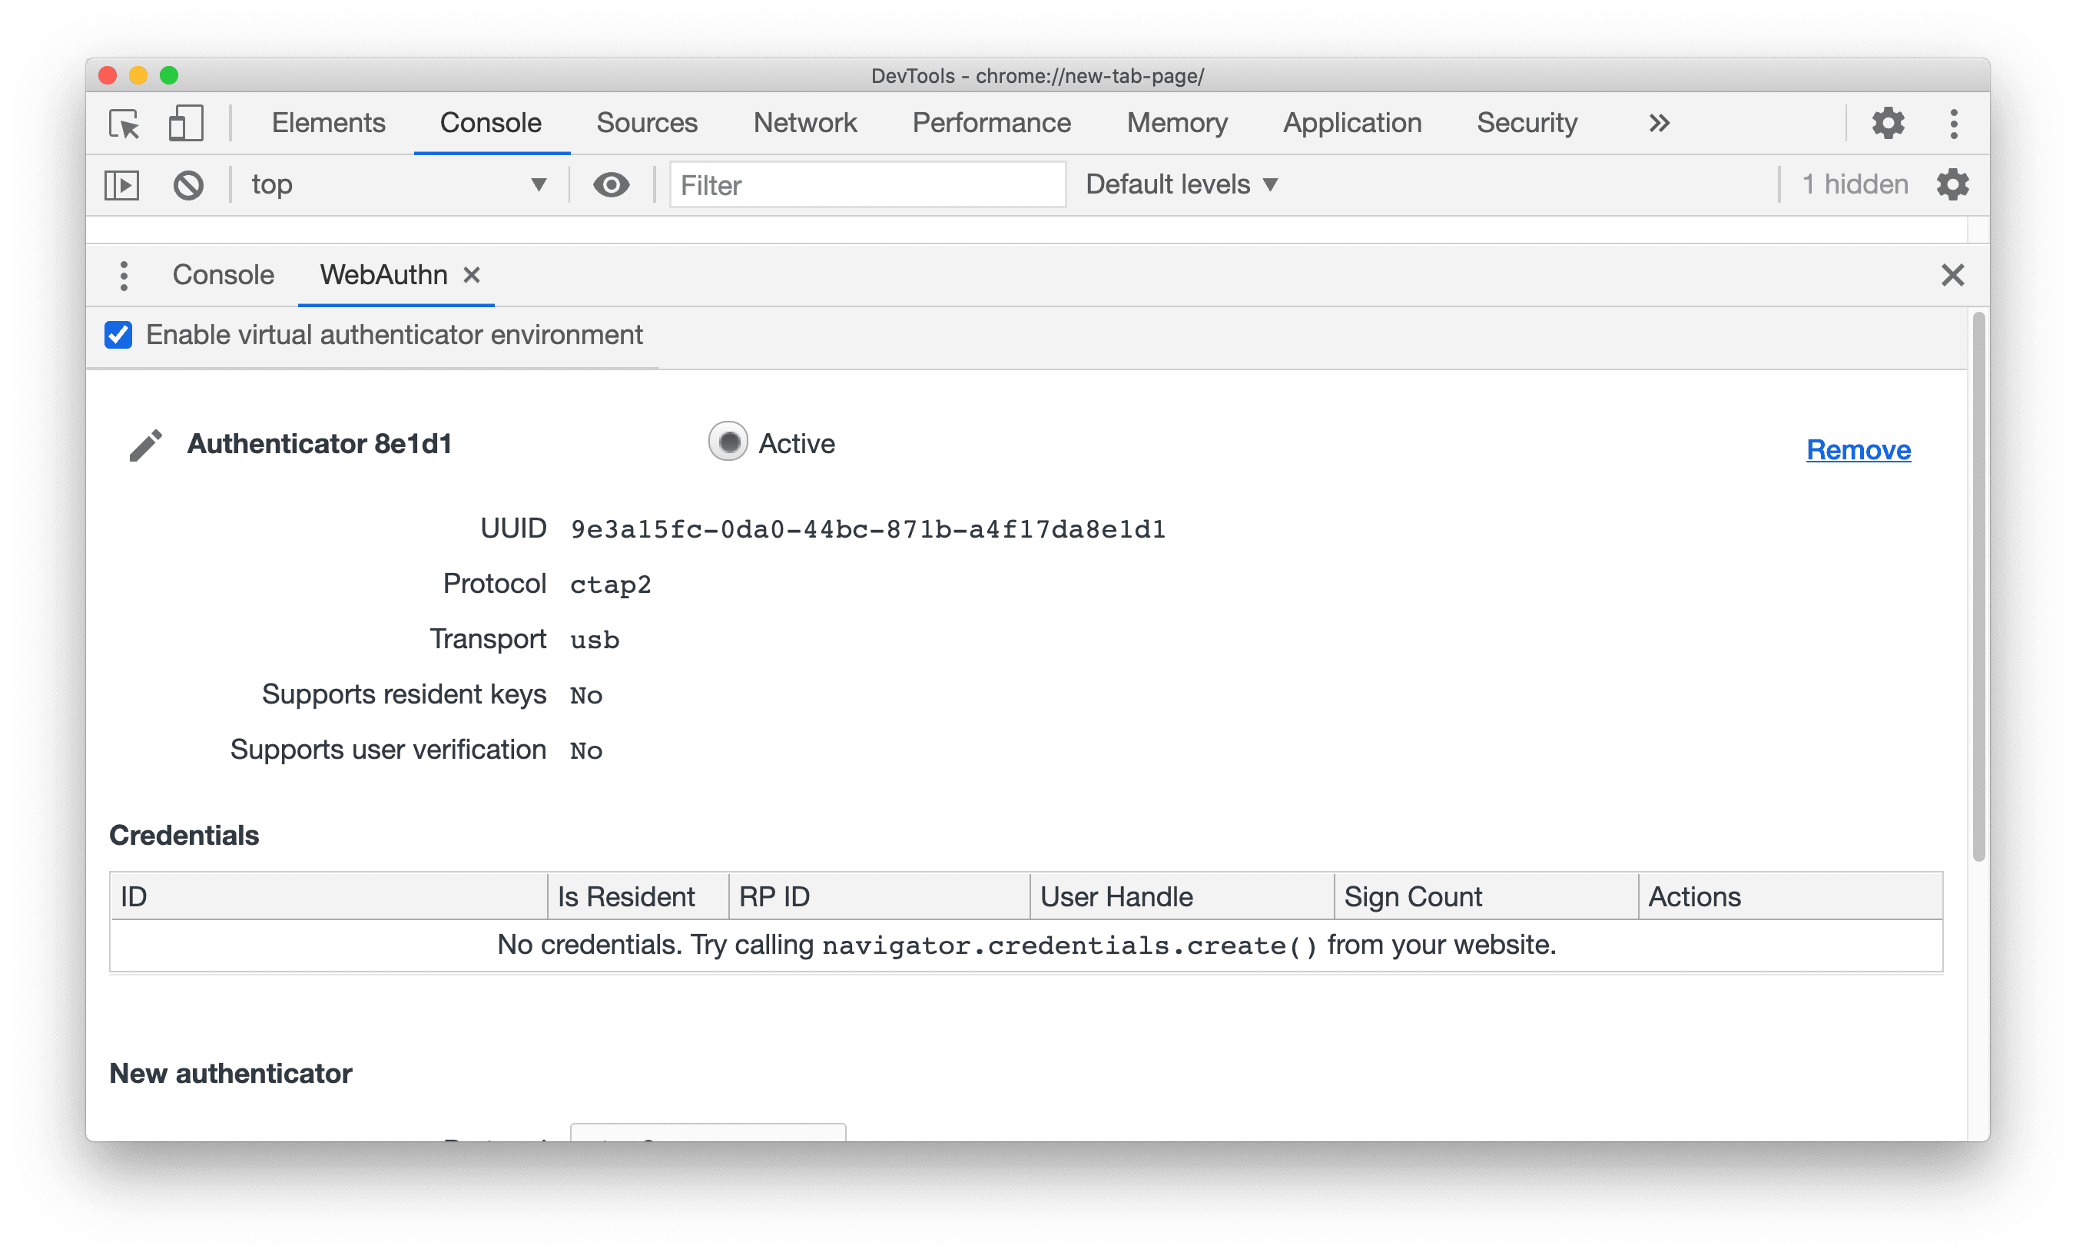Image resolution: width=2076 pixels, height=1255 pixels.
Task: Click the Filter input field
Action: point(866,184)
